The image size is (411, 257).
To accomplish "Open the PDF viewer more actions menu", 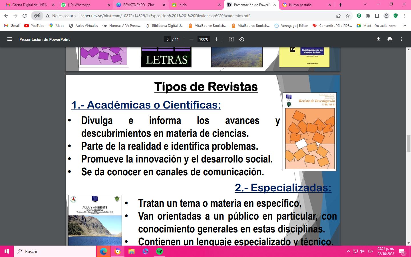I will pyautogui.click(x=401, y=39).
